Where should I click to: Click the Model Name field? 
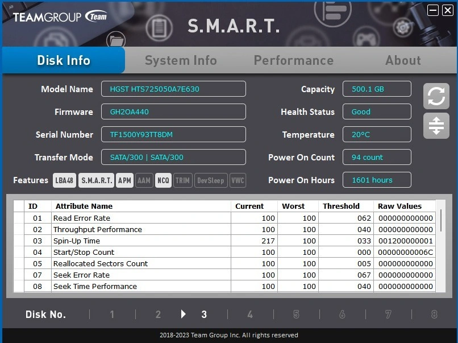[x=173, y=89]
